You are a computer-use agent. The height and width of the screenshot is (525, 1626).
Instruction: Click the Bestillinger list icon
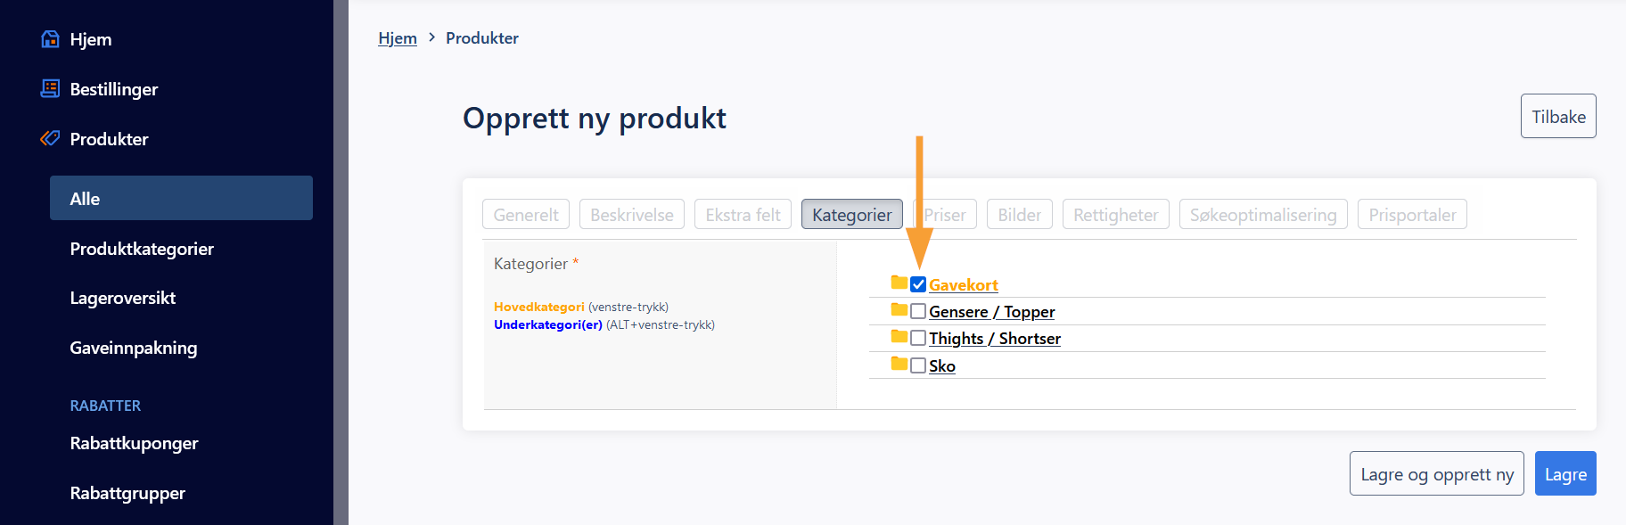tap(50, 89)
